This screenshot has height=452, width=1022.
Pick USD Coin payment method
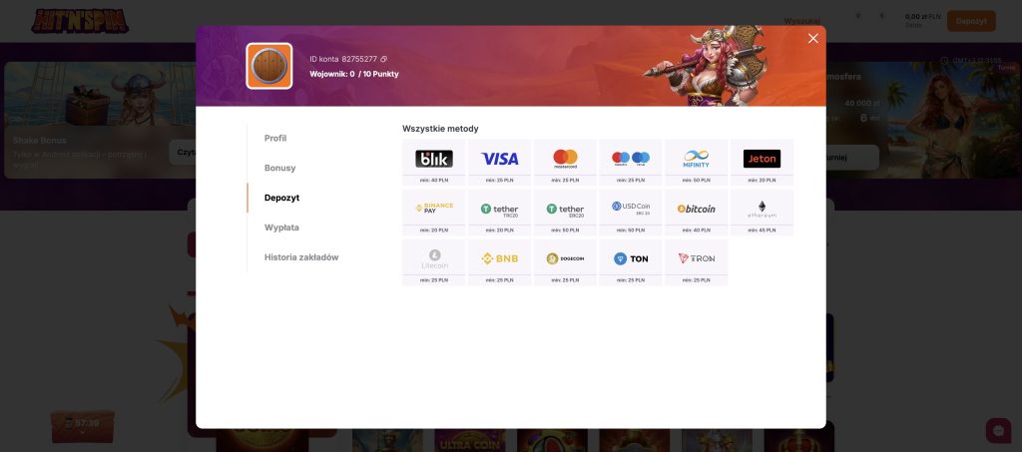(x=631, y=213)
